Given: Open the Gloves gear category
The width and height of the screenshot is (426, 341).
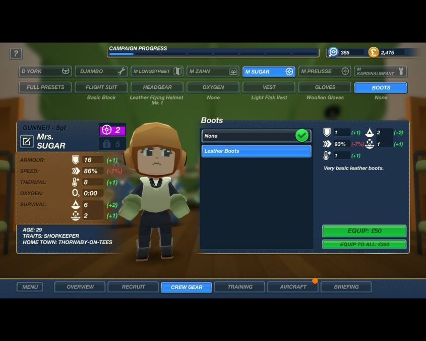Looking at the screenshot, I should 325,87.
